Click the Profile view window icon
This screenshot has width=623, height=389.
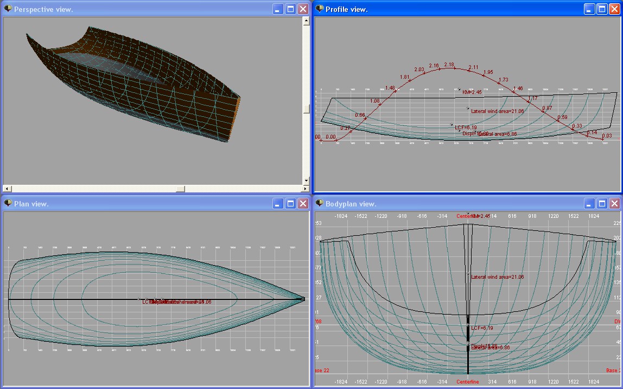(x=319, y=8)
